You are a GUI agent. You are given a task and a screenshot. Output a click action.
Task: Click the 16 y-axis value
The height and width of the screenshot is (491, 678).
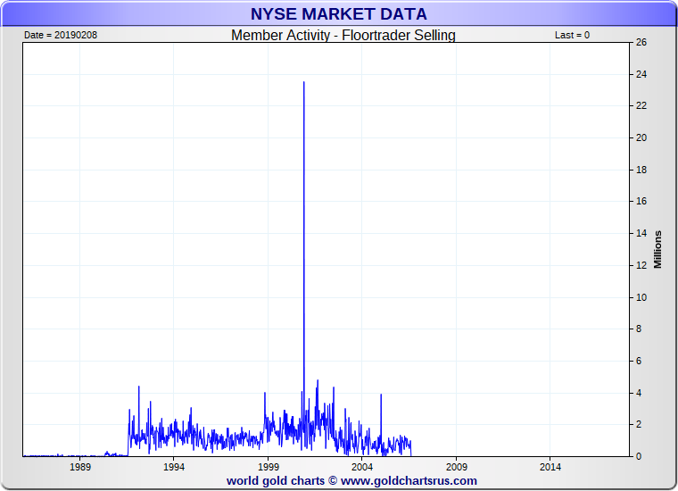[641, 202]
